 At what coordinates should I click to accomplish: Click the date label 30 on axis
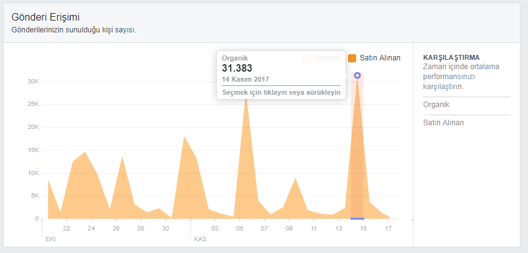tap(166, 229)
